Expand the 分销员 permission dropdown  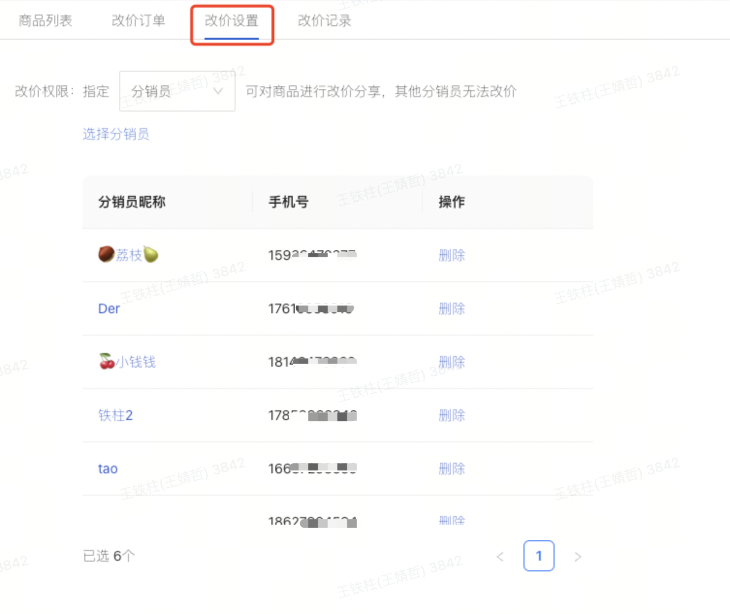click(177, 91)
